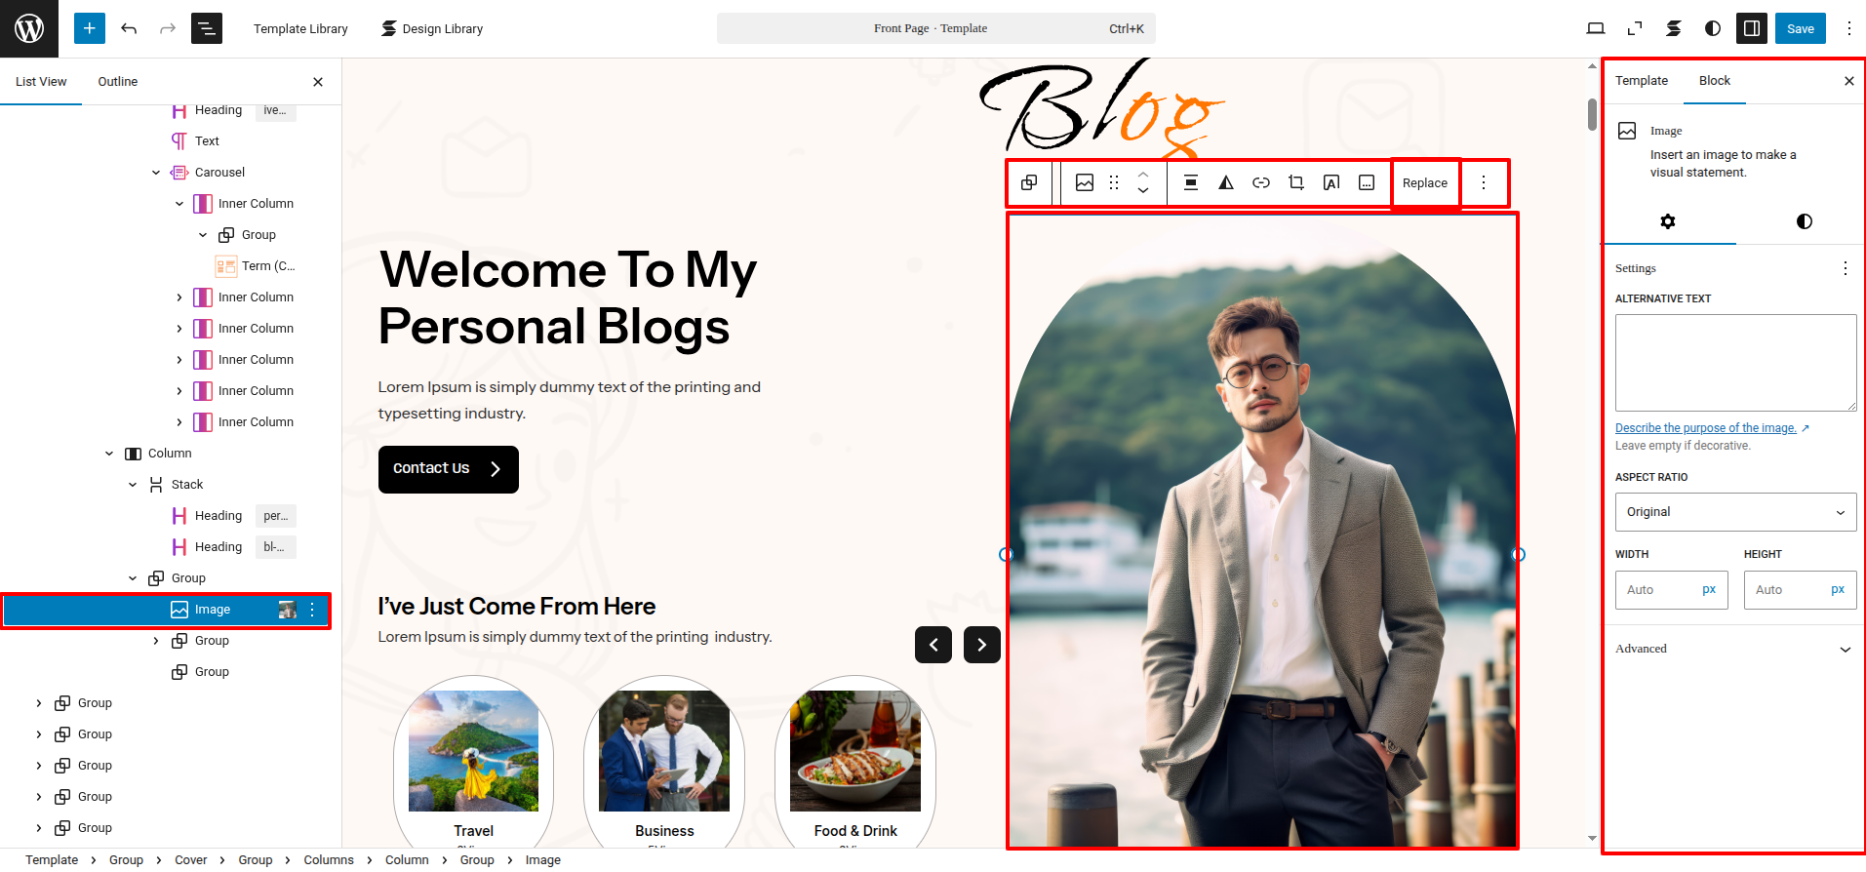Toggle the settings sidebar panel button
The height and width of the screenshot is (872, 1866).
1752,28
